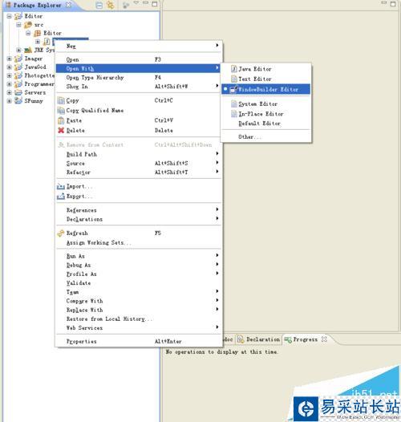
Task: Select the Servers folder icon
Action: [18, 92]
